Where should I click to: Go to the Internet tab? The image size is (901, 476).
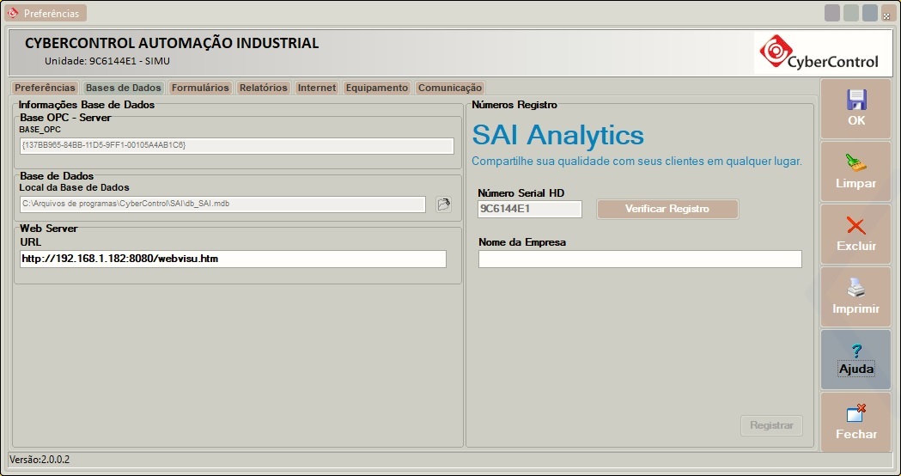pyautogui.click(x=317, y=88)
